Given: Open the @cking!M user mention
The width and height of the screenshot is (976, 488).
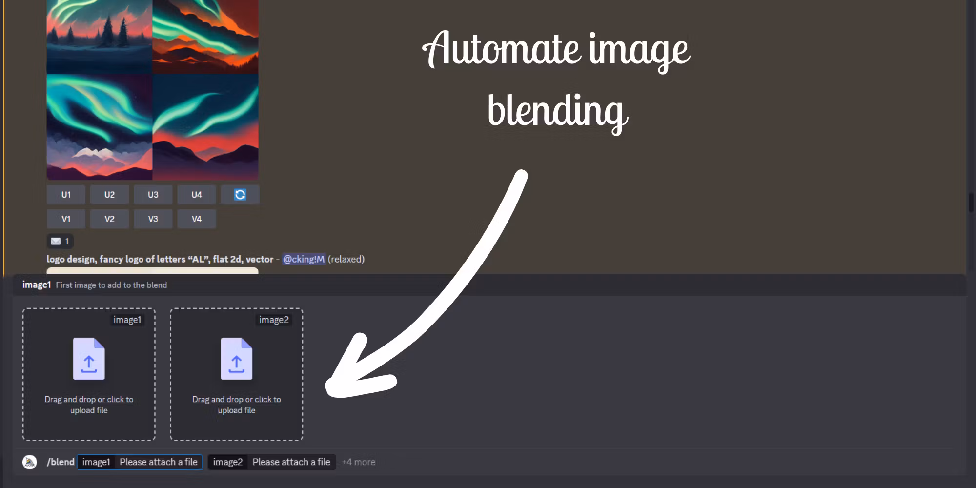Looking at the screenshot, I should (x=303, y=259).
